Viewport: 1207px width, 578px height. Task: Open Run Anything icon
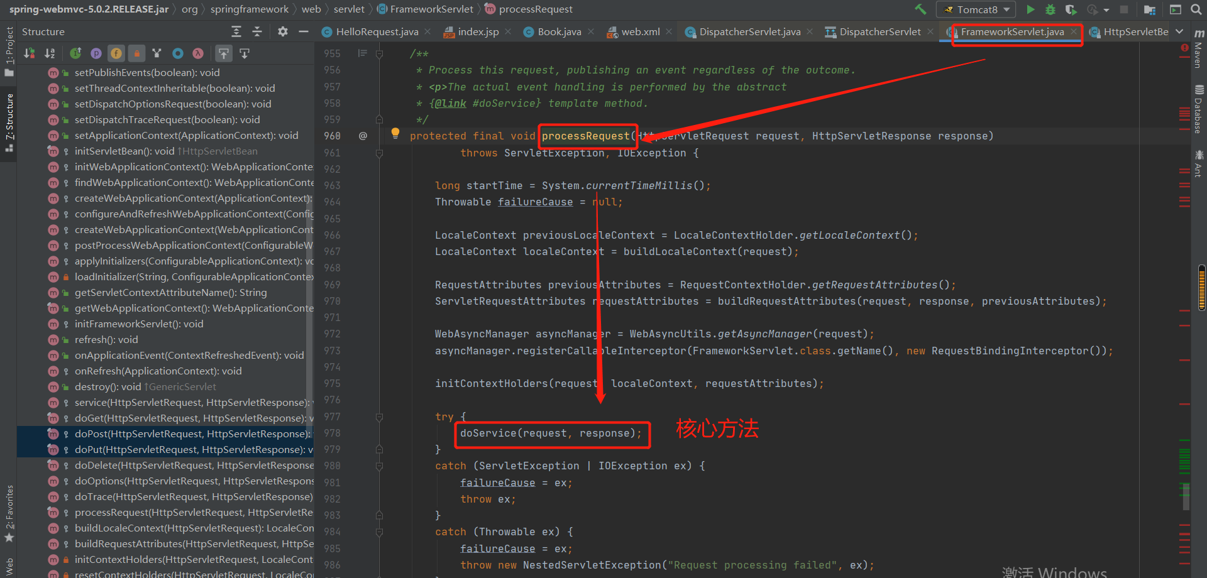pyautogui.click(x=1175, y=9)
